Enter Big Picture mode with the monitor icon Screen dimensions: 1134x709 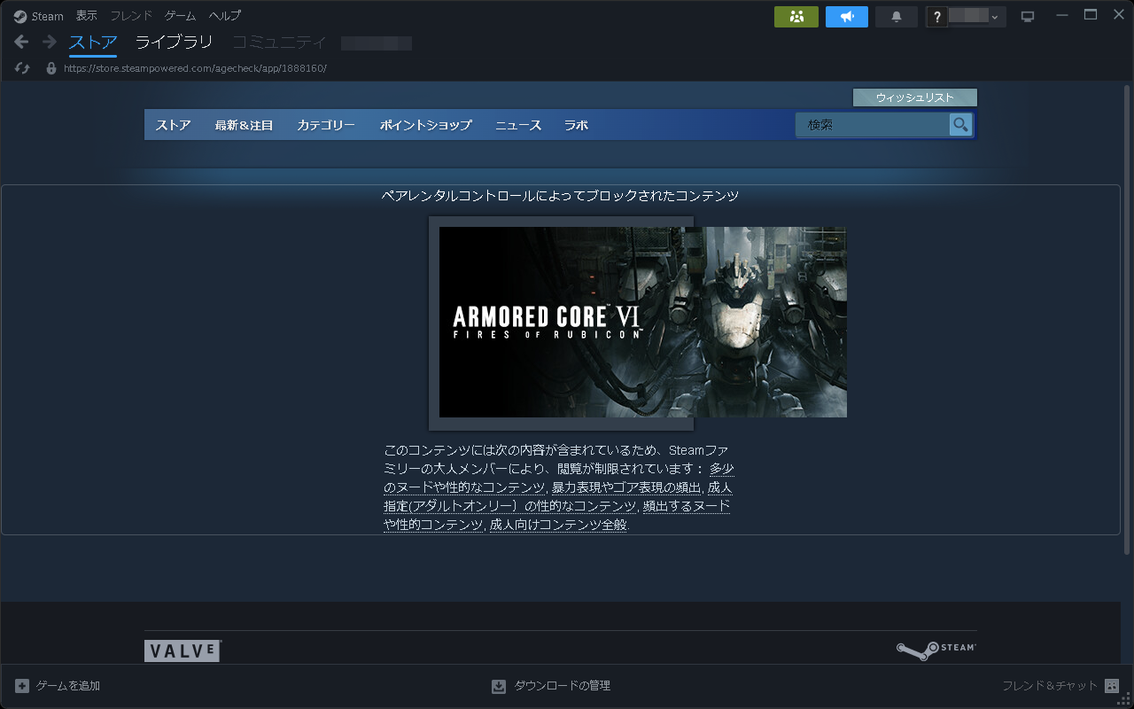1027,14
